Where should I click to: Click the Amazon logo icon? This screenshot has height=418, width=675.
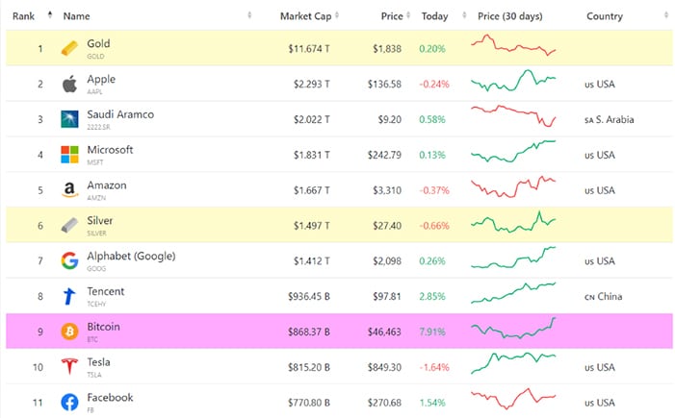pyautogui.click(x=69, y=190)
